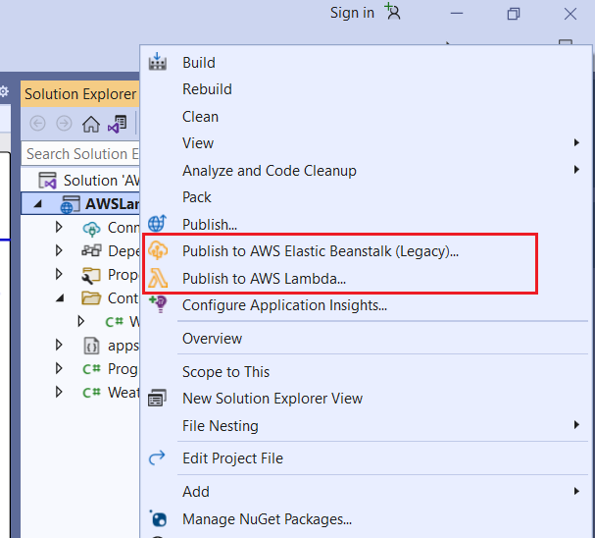The image size is (595, 538).
Task: Click the appsettings JSON file icon
Action: [x=91, y=346]
